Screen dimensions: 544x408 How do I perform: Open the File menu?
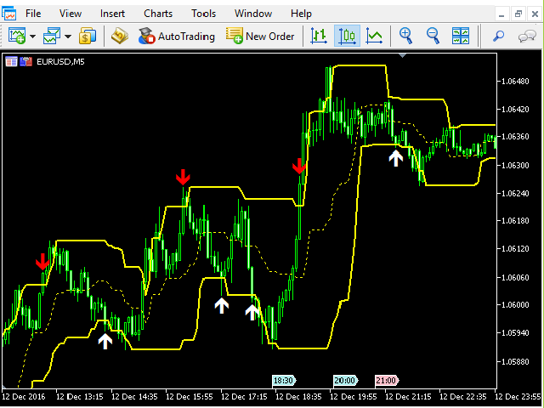pos(33,14)
